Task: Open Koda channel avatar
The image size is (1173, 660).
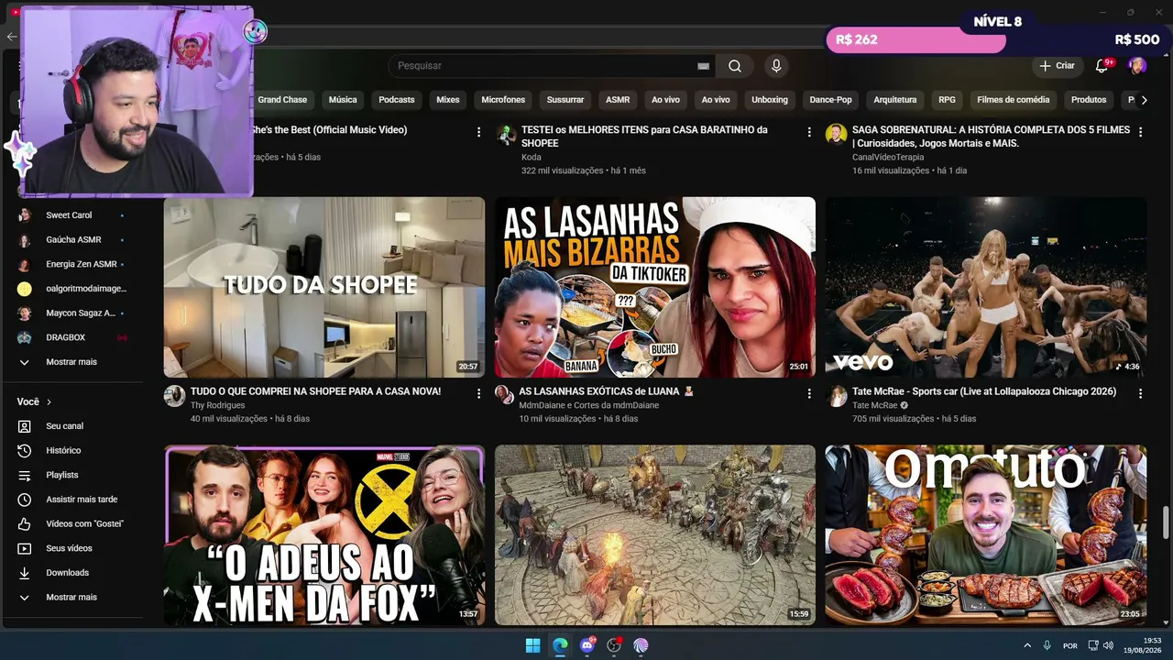Action: (505, 135)
